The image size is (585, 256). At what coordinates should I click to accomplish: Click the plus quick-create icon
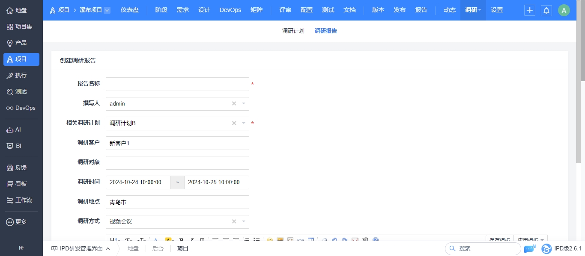click(x=530, y=11)
